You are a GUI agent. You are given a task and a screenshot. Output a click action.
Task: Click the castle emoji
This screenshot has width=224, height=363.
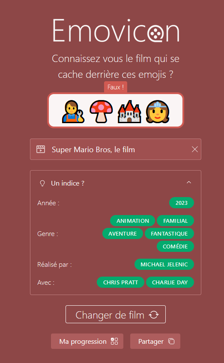(x=129, y=111)
